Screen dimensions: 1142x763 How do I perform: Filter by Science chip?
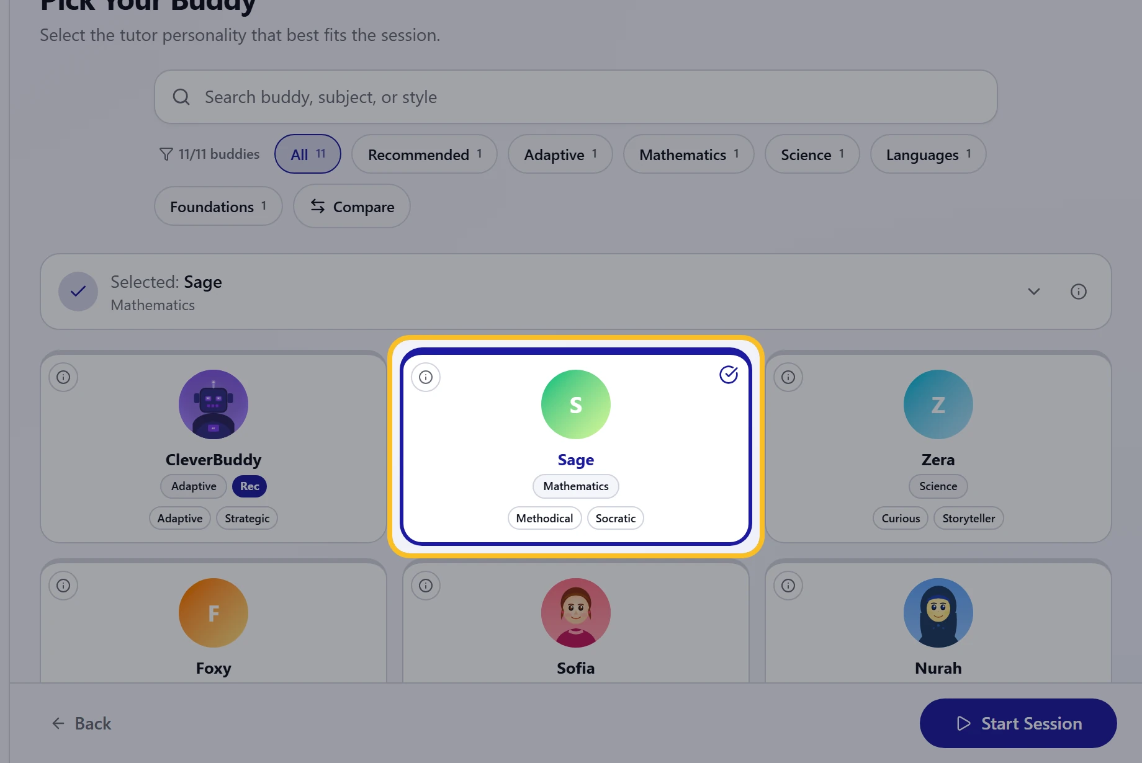[812, 154]
